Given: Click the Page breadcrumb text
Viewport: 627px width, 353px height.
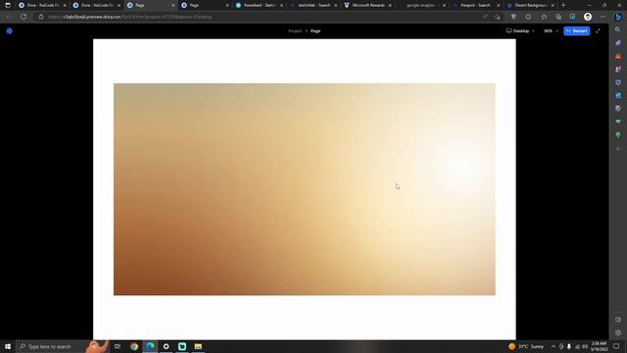Looking at the screenshot, I should click(315, 30).
